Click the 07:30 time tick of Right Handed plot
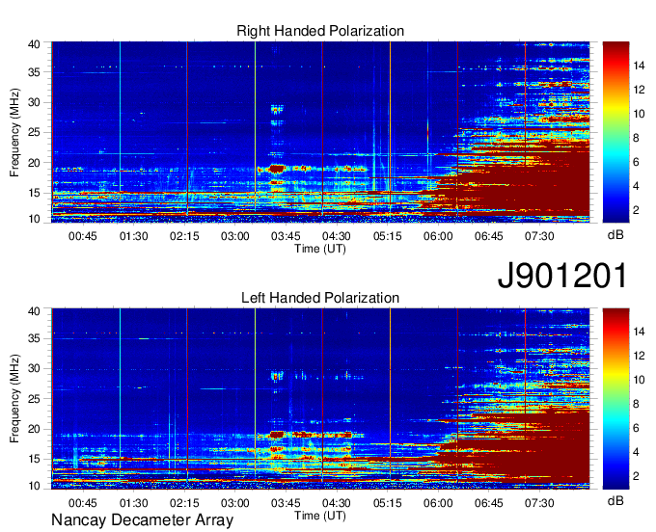 coord(539,236)
